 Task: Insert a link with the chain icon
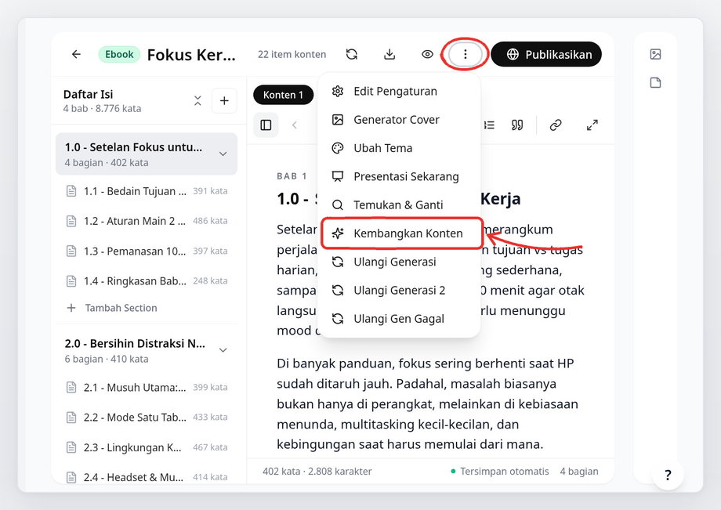coord(556,125)
